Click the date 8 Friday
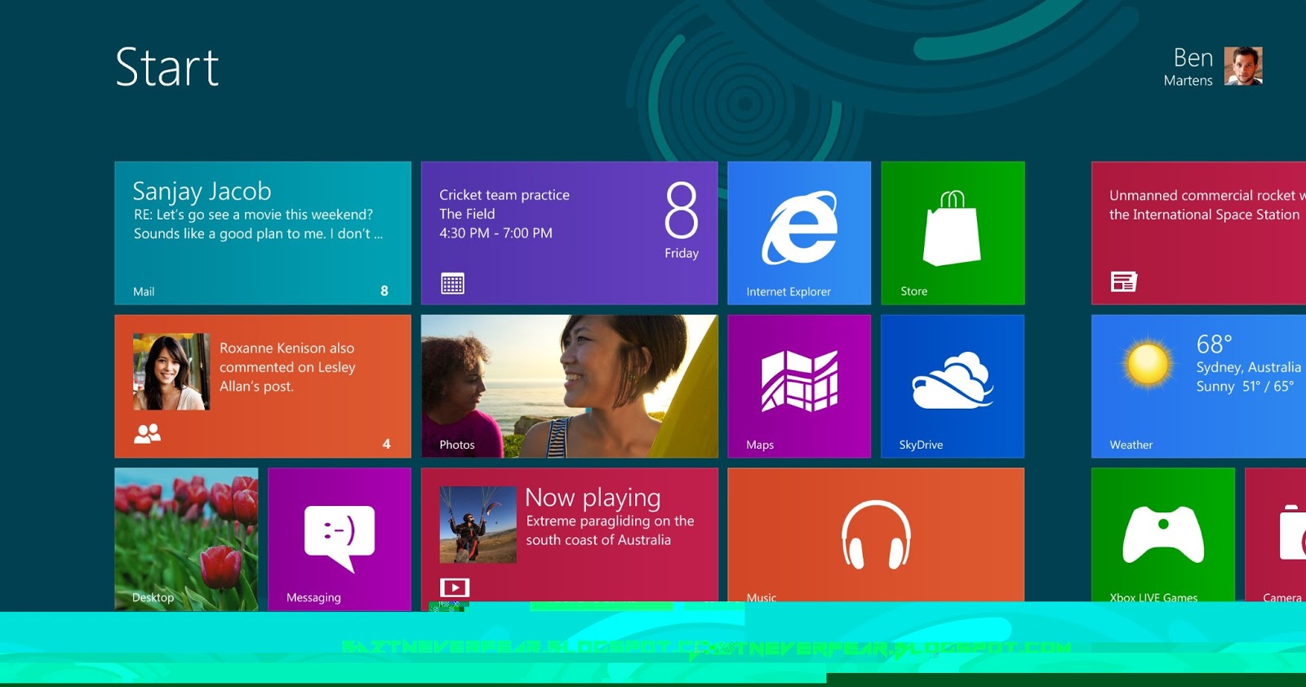The height and width of the screenshot is (687, 1306). 682,221
